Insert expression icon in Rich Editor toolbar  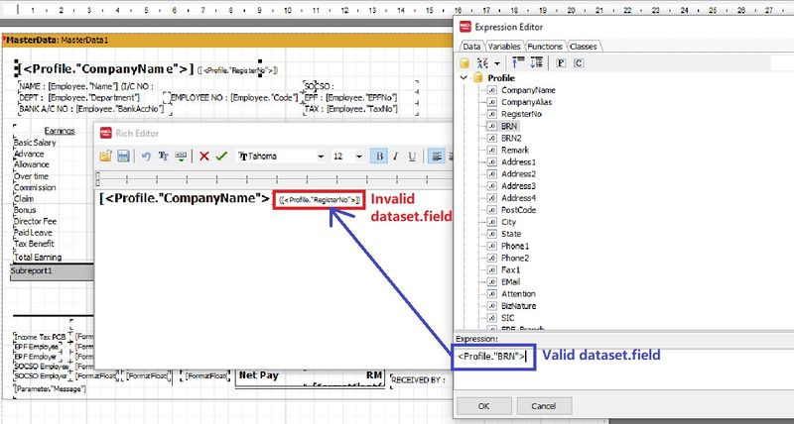click(181, 157)
